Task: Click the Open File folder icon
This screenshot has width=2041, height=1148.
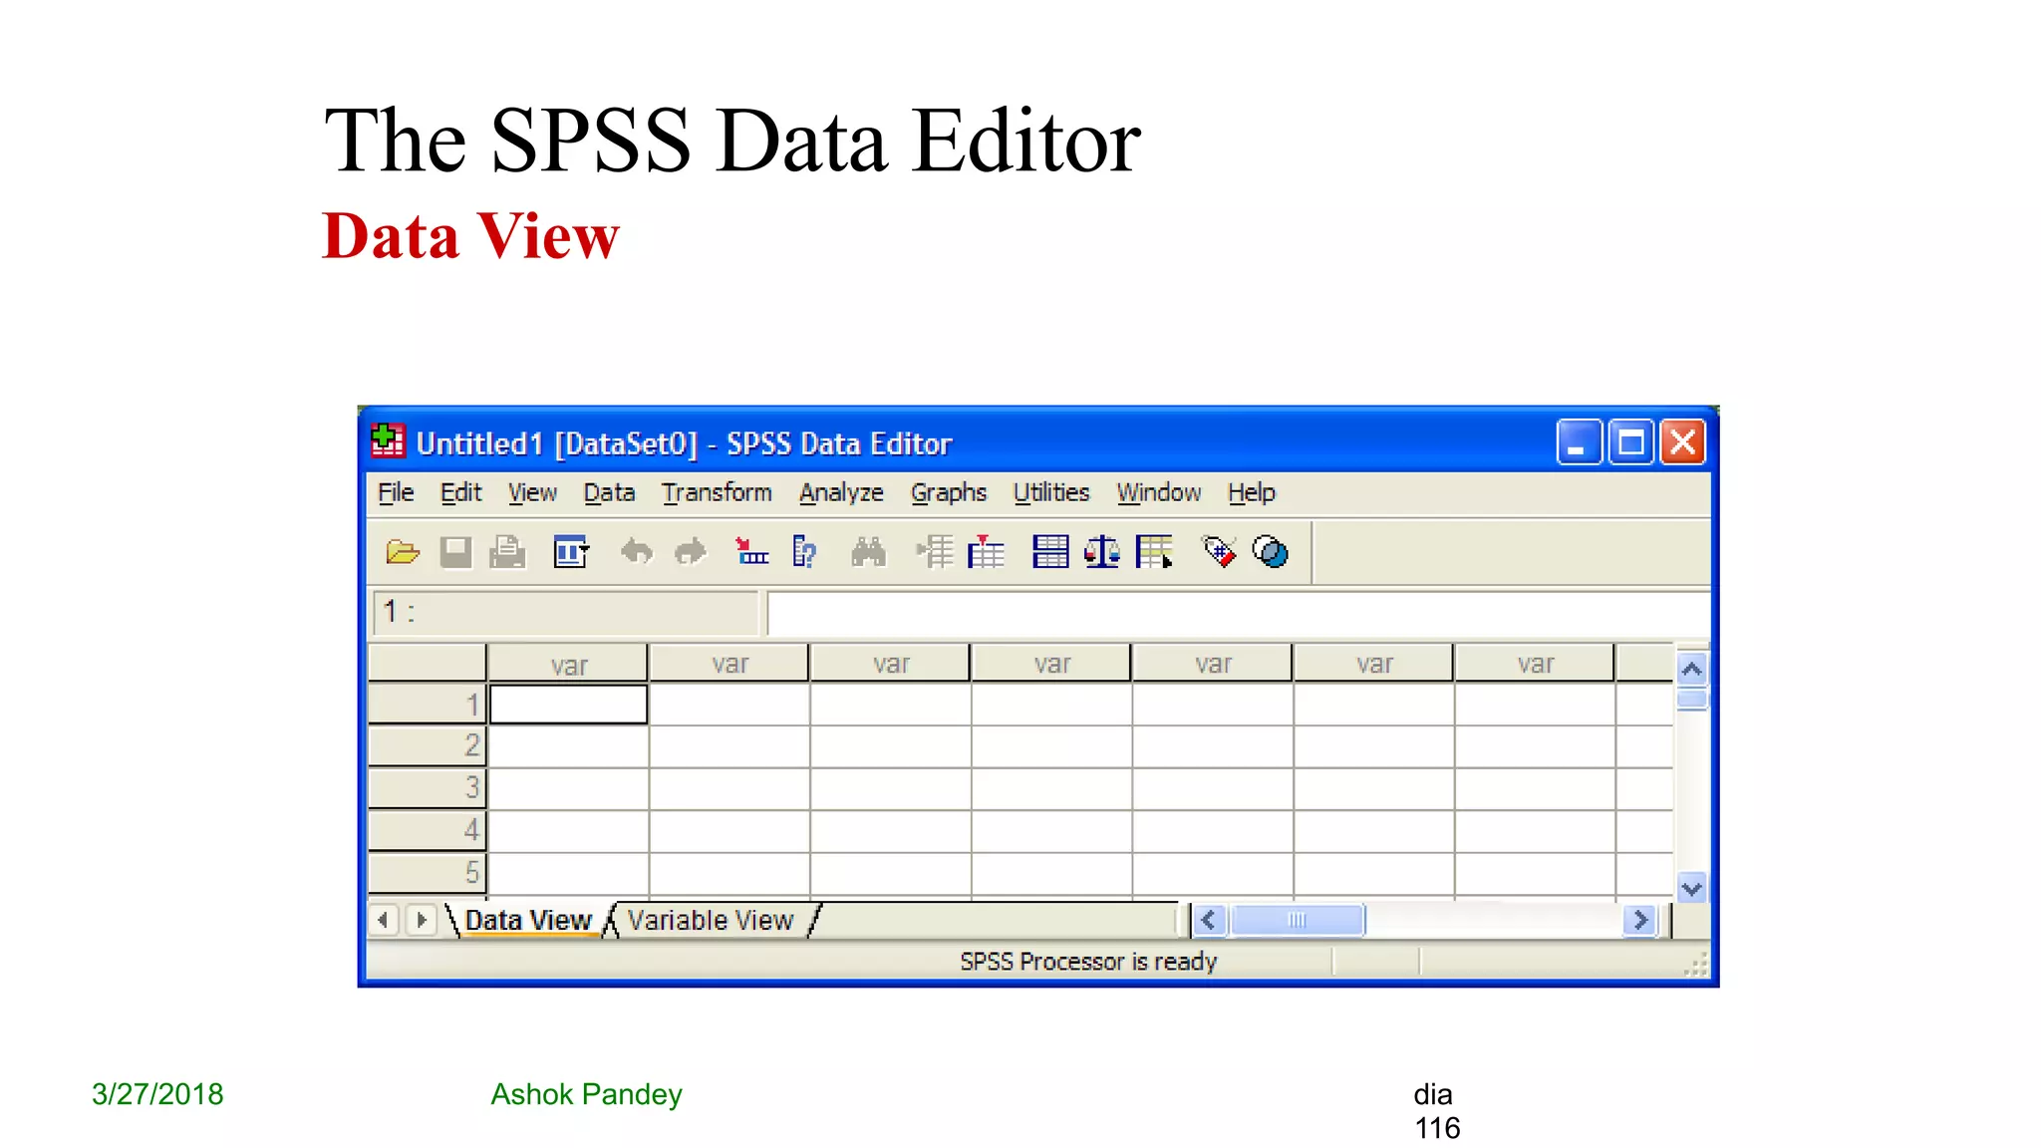Action: [x=403, y=552]
